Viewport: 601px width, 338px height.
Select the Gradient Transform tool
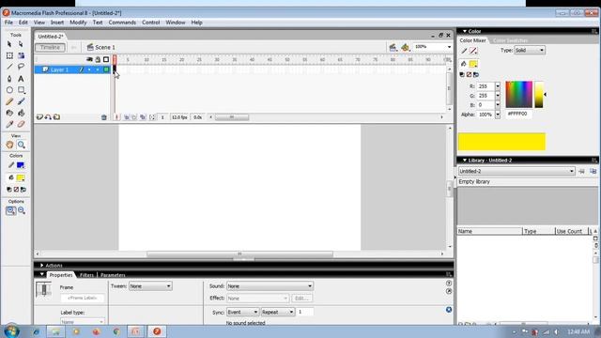click(21, 55)
